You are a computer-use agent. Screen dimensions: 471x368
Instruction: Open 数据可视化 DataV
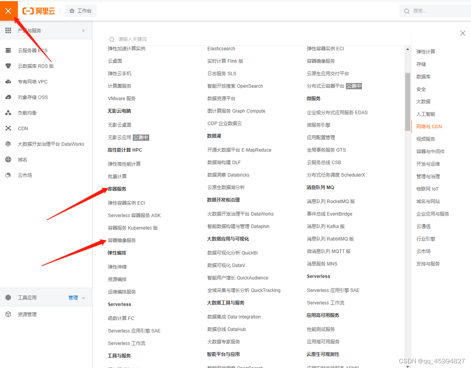coord(226,265)
